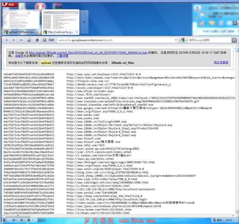The width and height of the screenshot is (239, 224).
Task: Select the hash 381a07169369e552b7353cbc82a9052b
Action: click(x=29, y=74)
